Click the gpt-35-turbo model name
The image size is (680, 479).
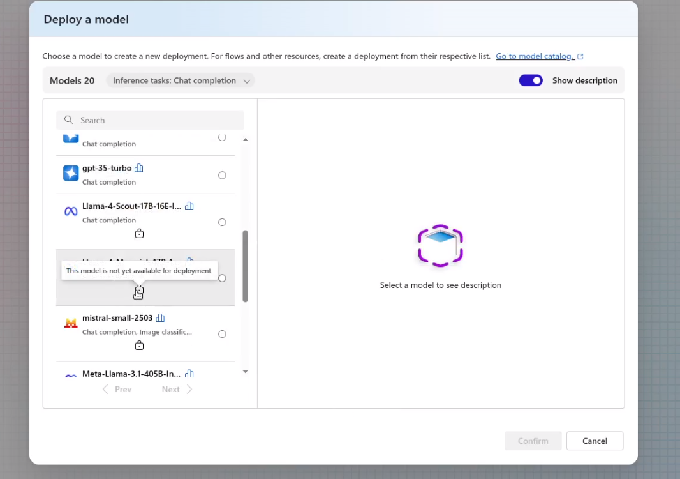(x=107, y=168)
